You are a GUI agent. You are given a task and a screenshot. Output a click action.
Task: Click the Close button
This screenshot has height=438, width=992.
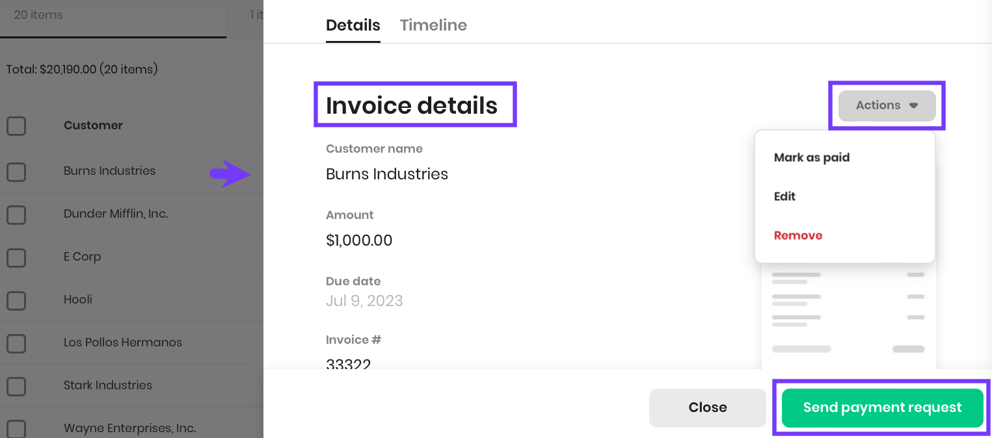pos(707,407)
